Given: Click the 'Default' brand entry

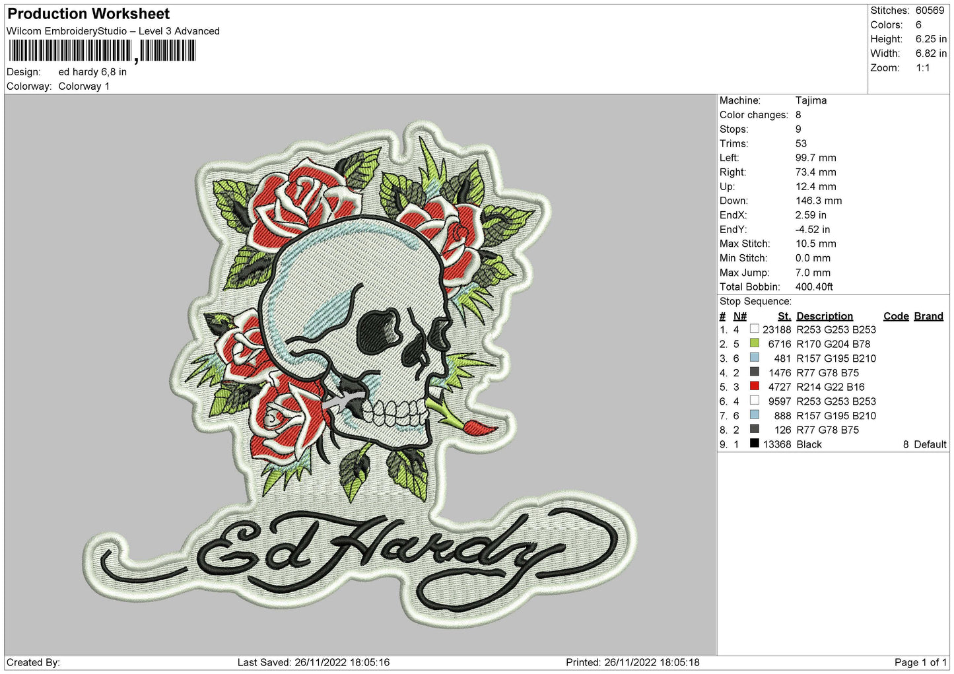Looking at the screenshot, I should pyautogui.click(x=930, y=444).
